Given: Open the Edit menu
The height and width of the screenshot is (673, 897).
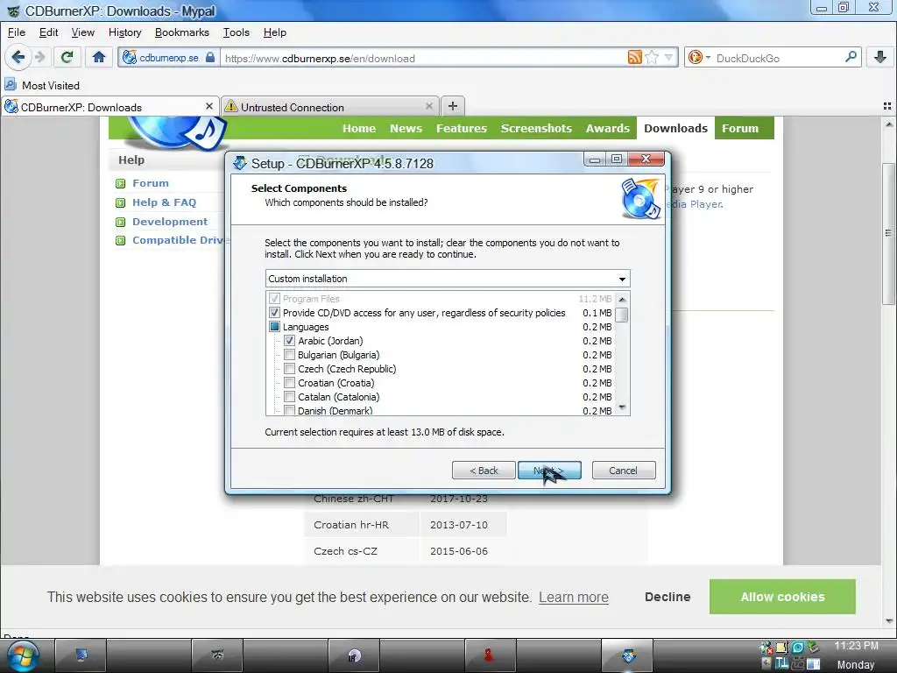Looking at the screenshot, I should click(49, 32).
